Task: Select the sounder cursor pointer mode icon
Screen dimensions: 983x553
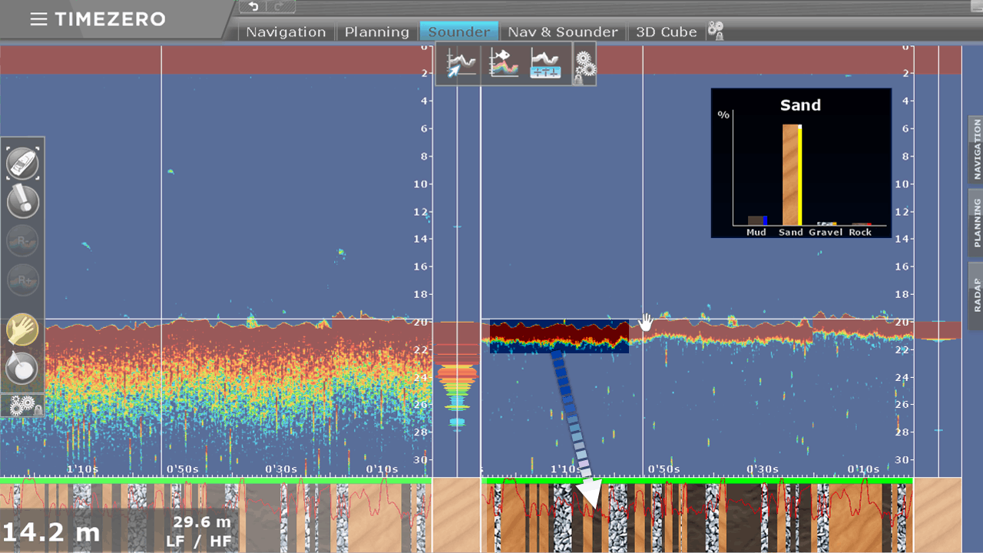Action: (461, 64)
